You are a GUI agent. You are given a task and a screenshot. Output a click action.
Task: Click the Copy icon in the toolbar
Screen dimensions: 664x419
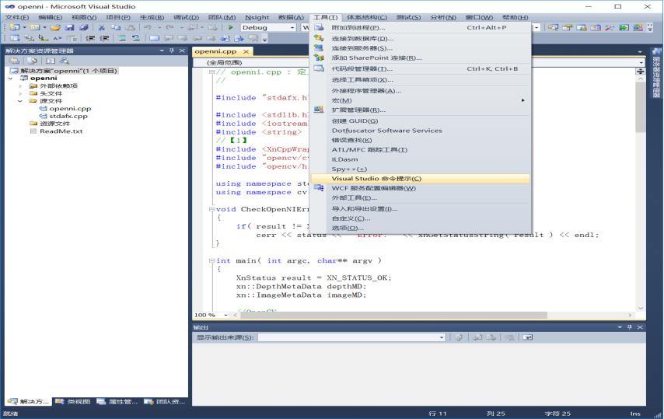(115, 27)
